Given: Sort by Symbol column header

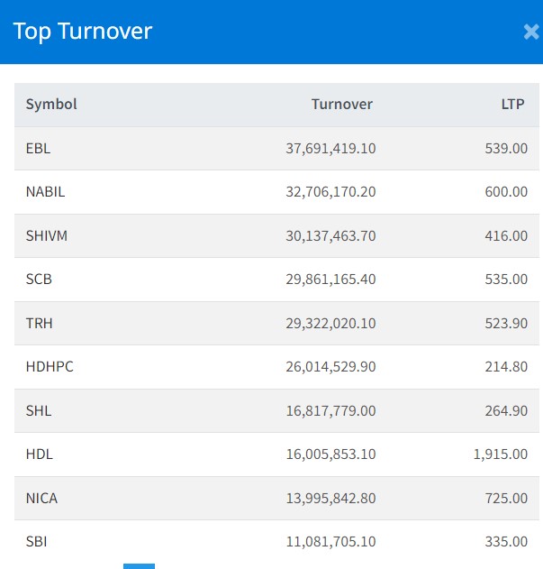Looking at the screenshot, I should coord(51,104).
